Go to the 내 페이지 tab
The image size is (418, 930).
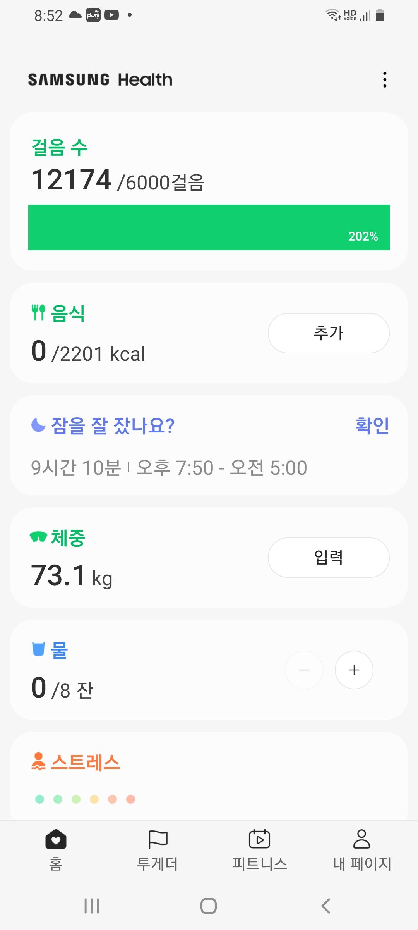click(x=362, y=849)
